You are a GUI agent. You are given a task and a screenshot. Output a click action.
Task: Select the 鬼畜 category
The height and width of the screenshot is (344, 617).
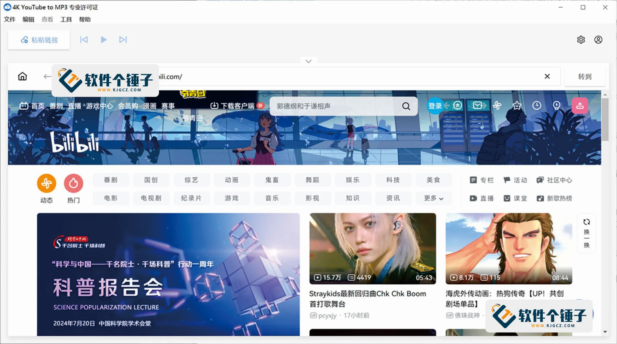pos(272,180)
